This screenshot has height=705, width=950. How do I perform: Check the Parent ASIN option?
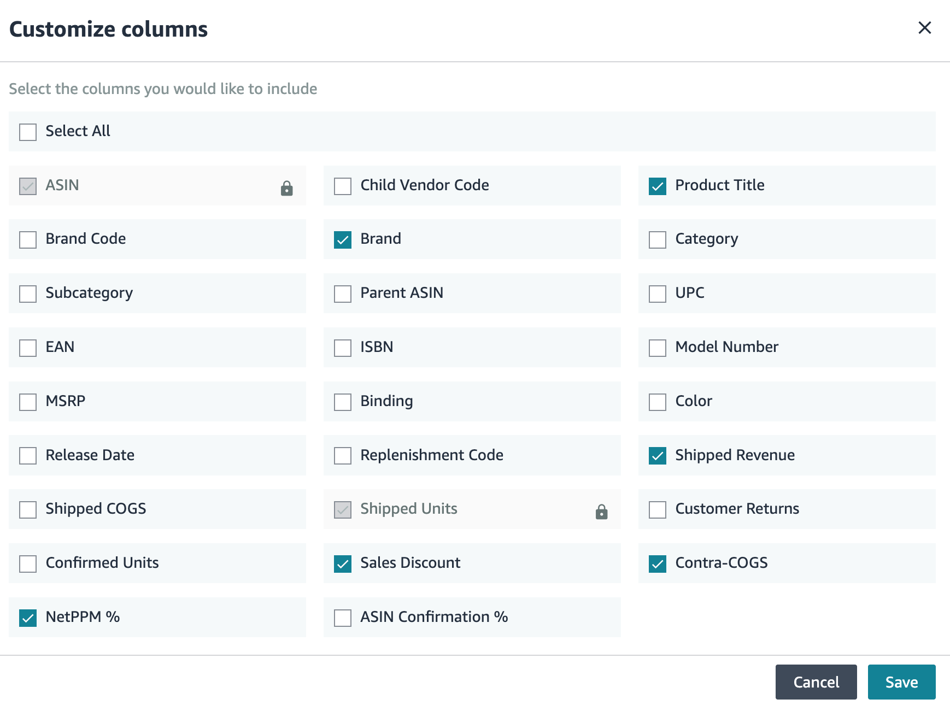[x=342, y=293]
